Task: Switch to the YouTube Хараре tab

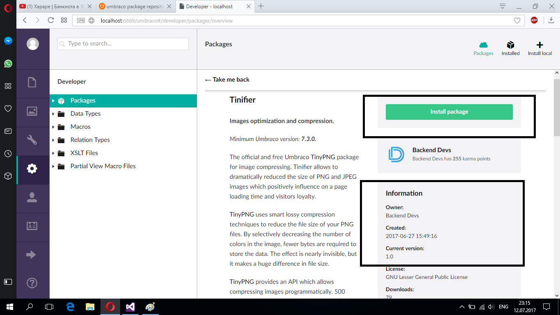Action: click(x=56, y=7)
